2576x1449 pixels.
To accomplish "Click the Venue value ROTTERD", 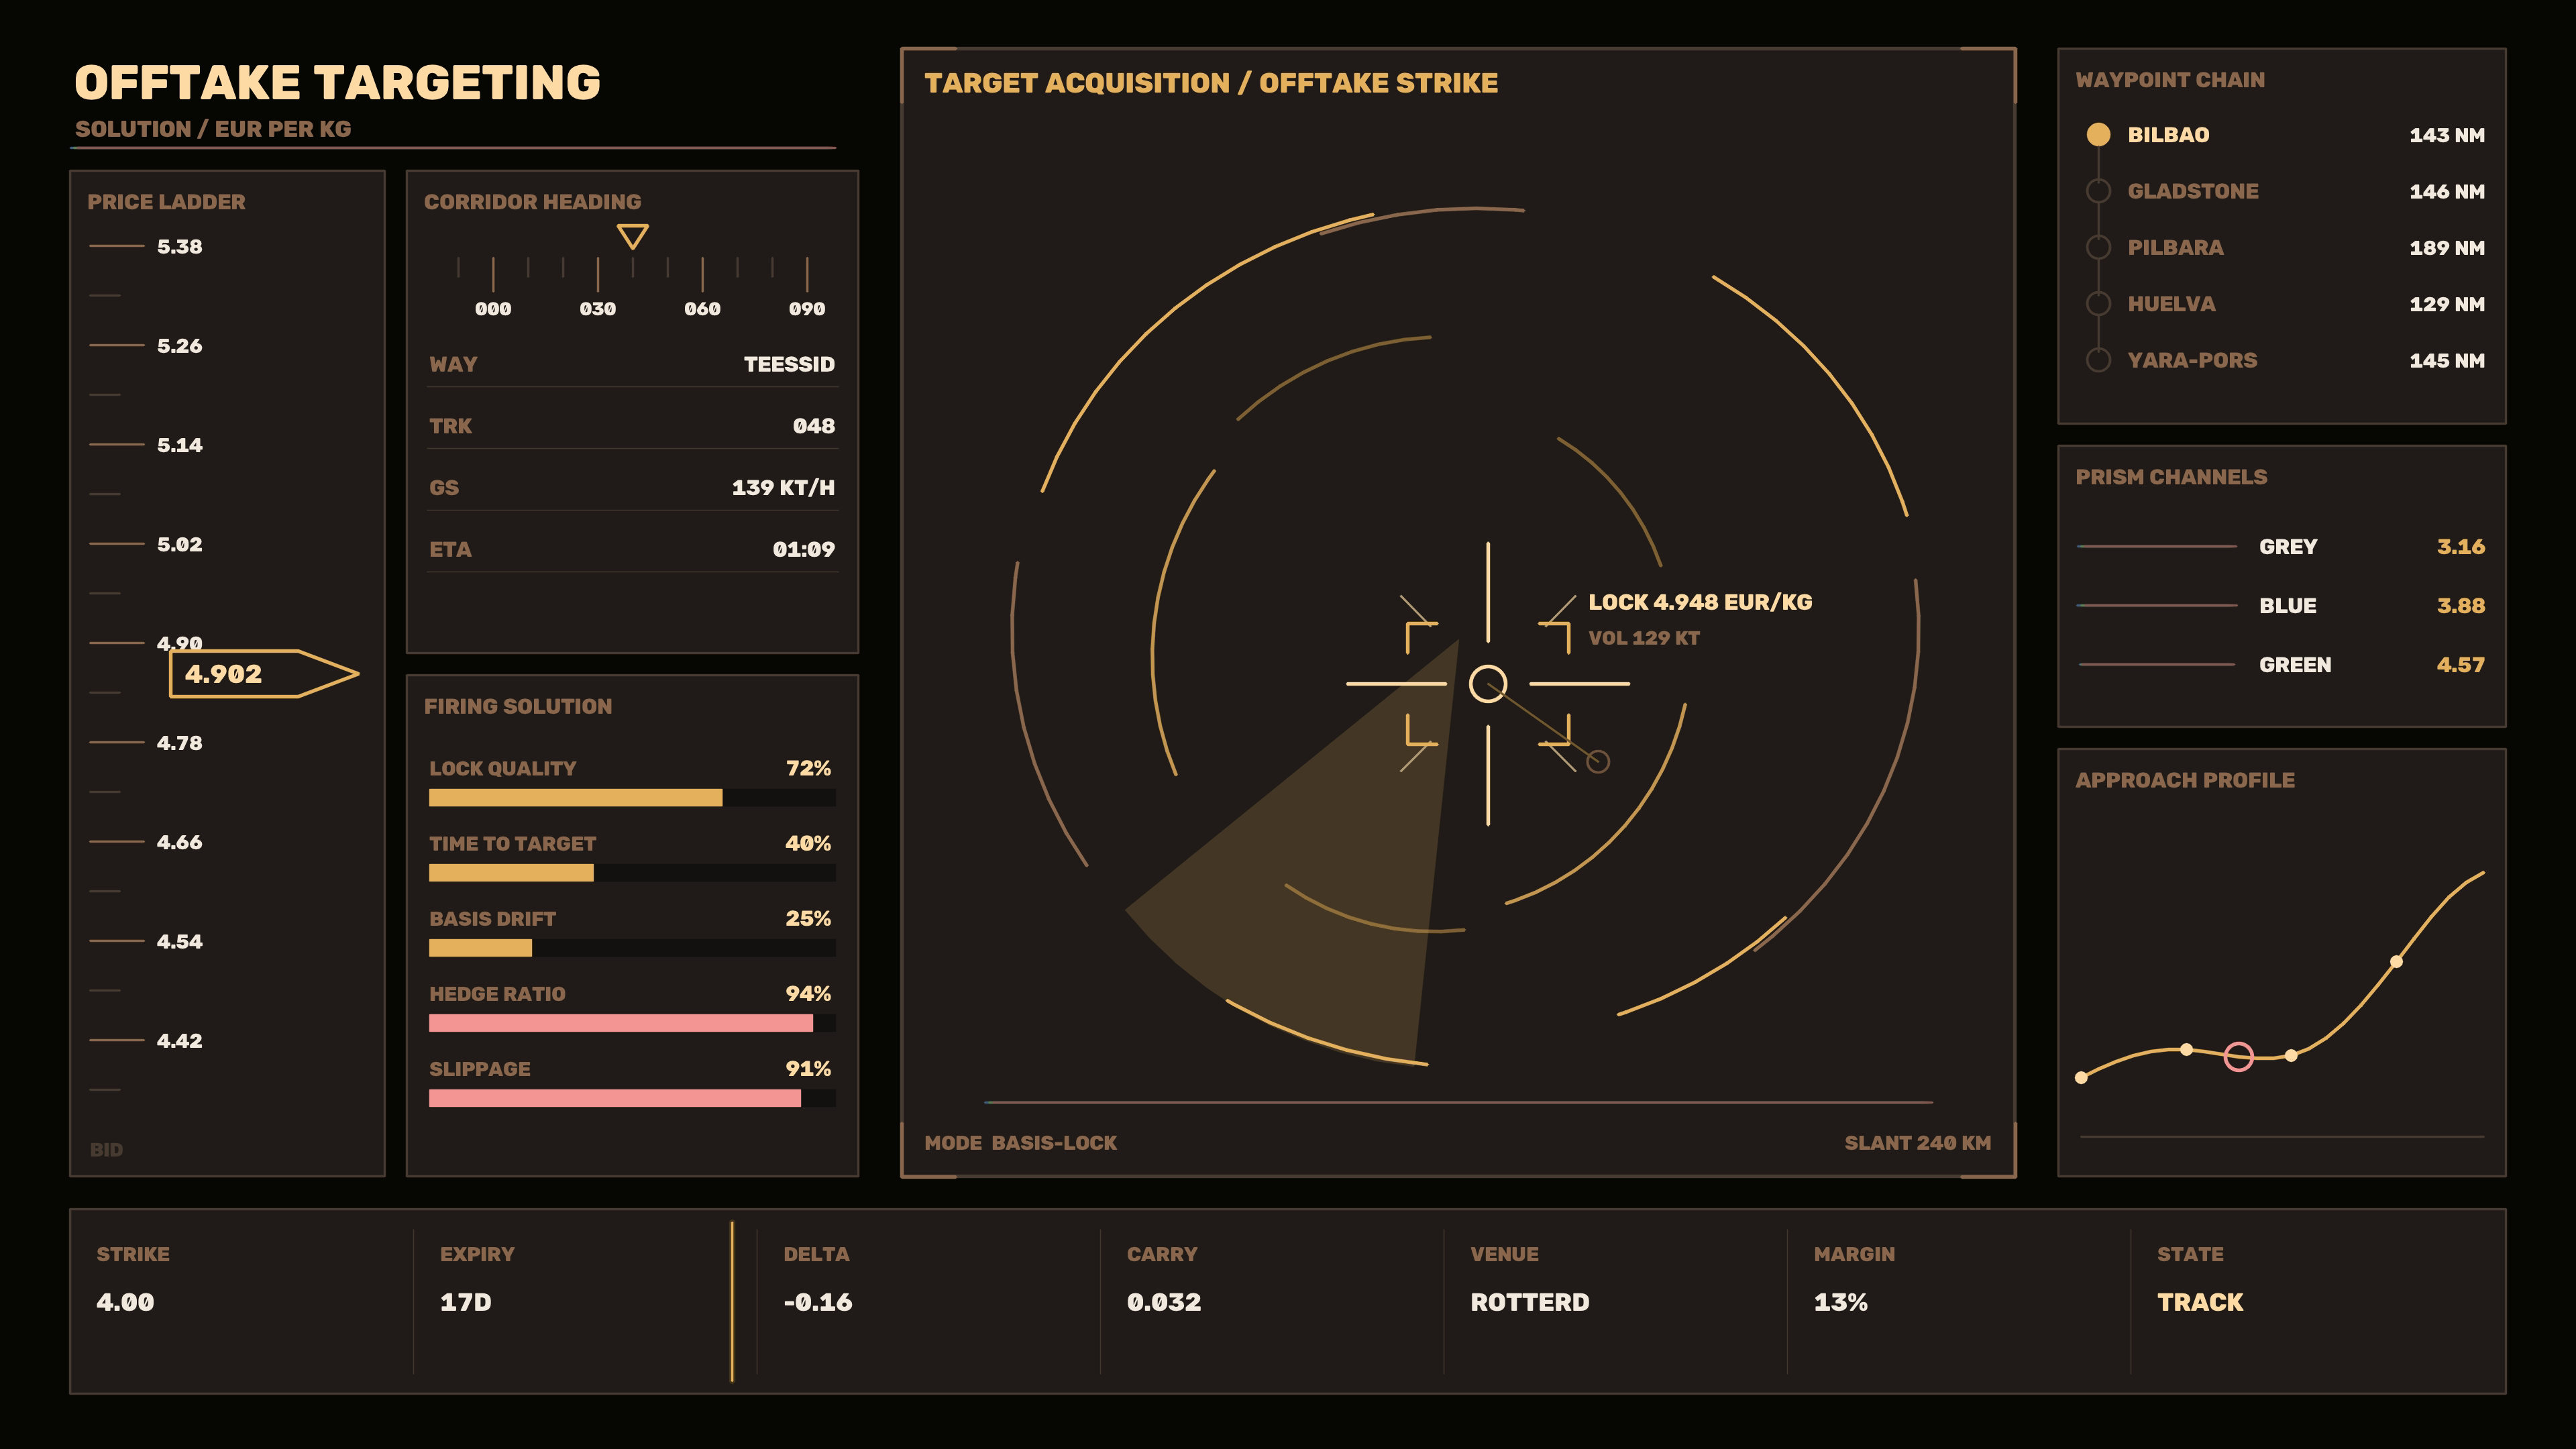I will pos(1529,1302).
